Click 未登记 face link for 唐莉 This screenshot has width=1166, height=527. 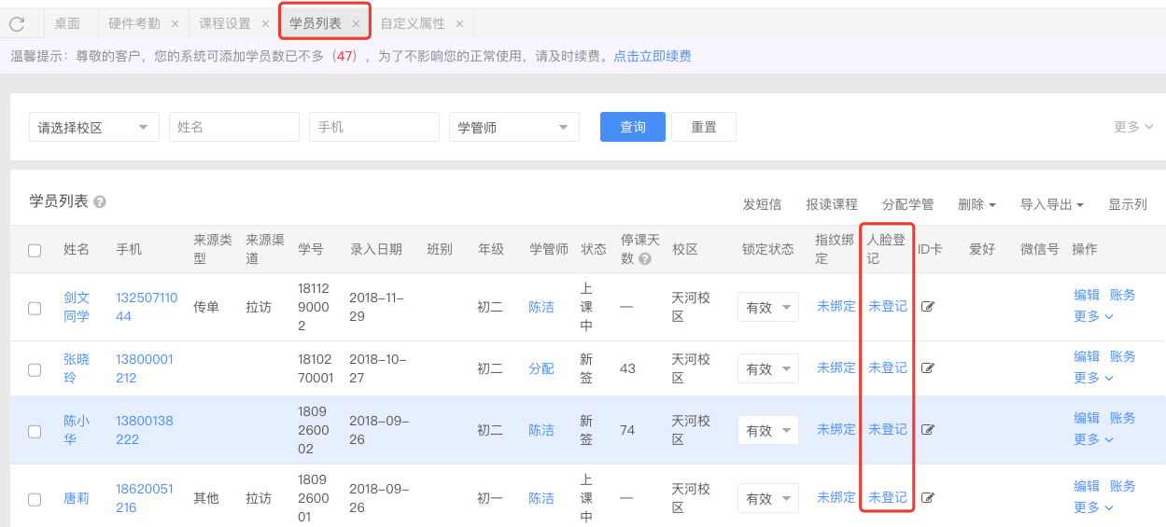(x=888, y=497)
